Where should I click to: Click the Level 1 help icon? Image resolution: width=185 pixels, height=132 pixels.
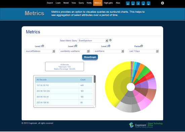pyautogui.click(x=43, y=46)
